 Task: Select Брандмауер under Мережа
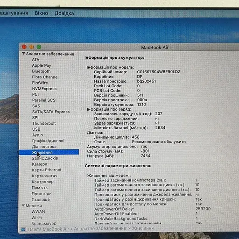pos(44,223)
